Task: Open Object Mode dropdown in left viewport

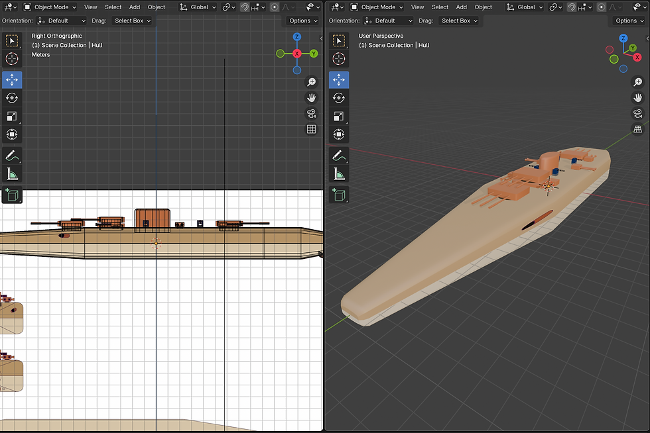Action: pos(52,7)
